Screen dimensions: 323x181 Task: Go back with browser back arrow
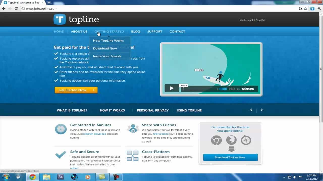click(4, 9)
